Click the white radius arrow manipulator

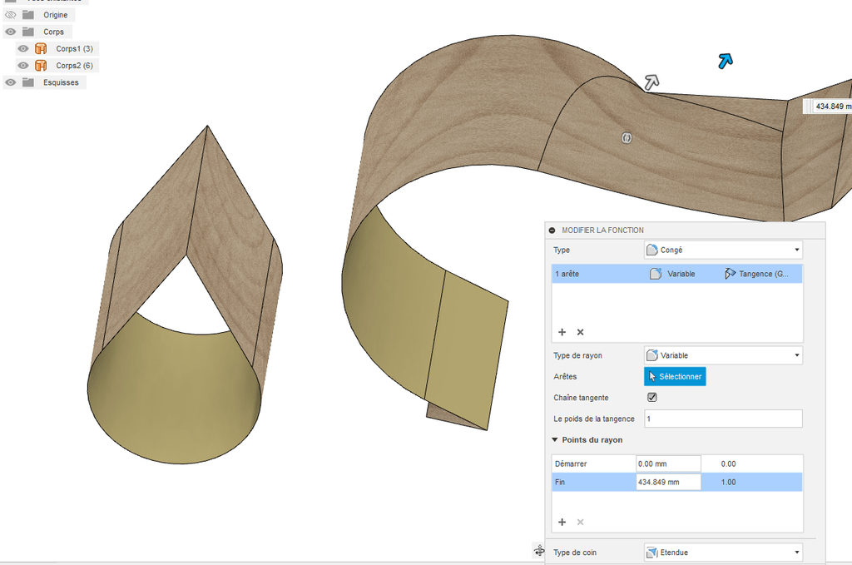[651, 82]
